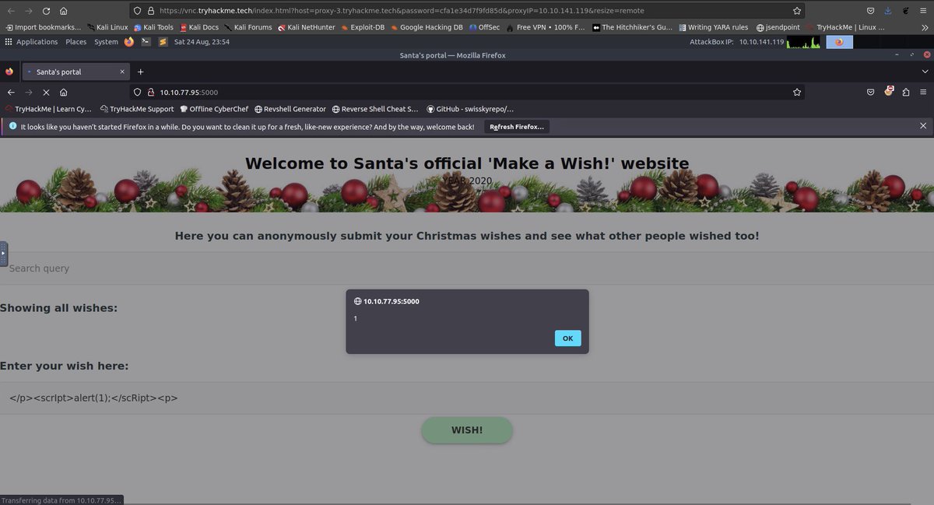934x505 pixels.
Task: Open Kali Linux bookmark
Action: [107, 27]
